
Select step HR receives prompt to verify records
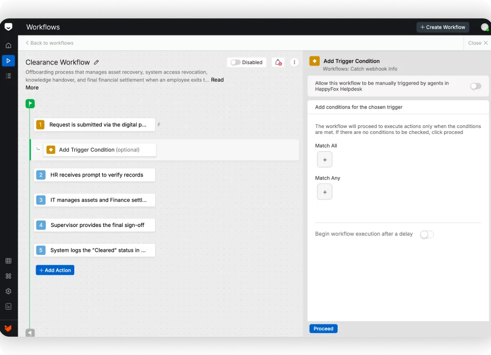pyautogui.click(x=95, y=175)
